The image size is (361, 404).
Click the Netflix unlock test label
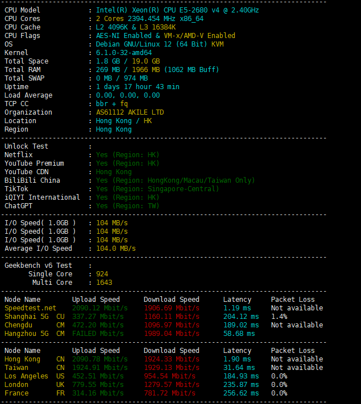[19, 155]
